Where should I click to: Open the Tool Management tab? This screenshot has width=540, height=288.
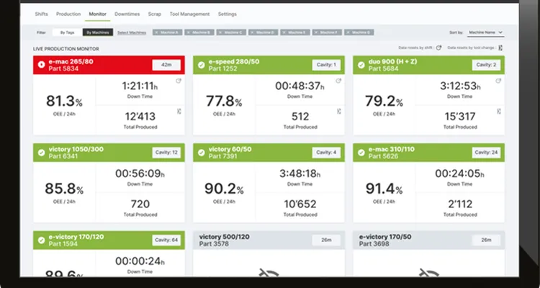pyautogui.click(x=189, y=14)
